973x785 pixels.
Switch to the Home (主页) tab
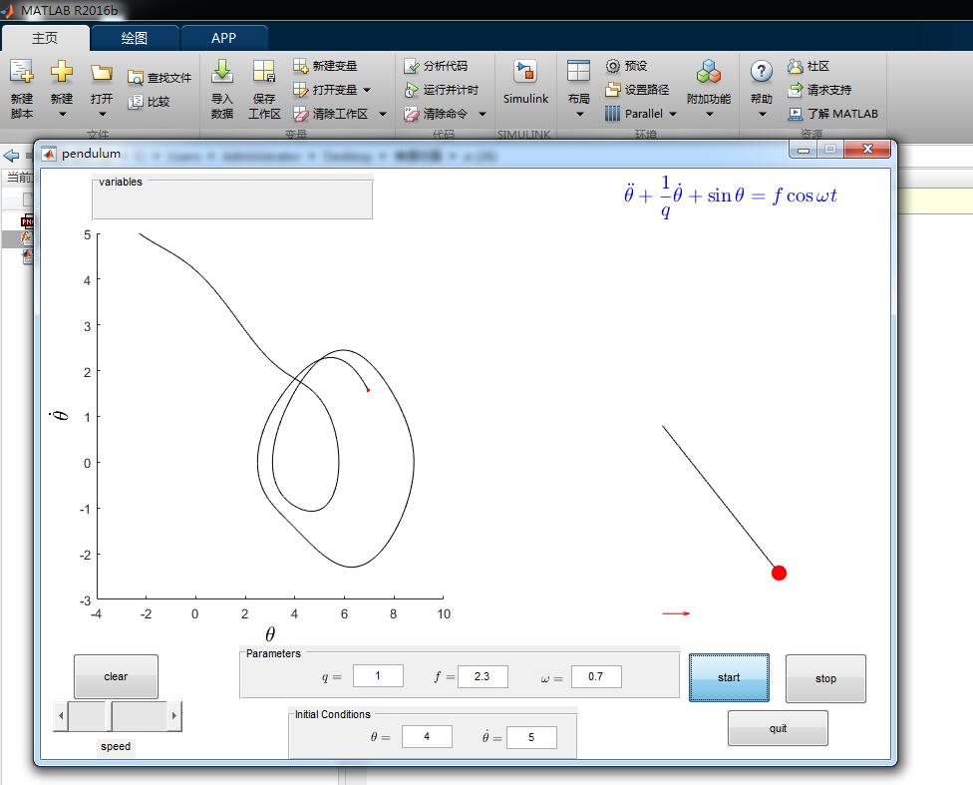pos(45,38)
